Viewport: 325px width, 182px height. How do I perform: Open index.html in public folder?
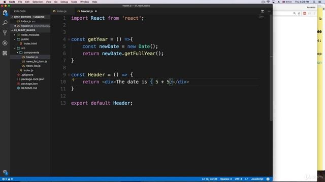[30, 43]
